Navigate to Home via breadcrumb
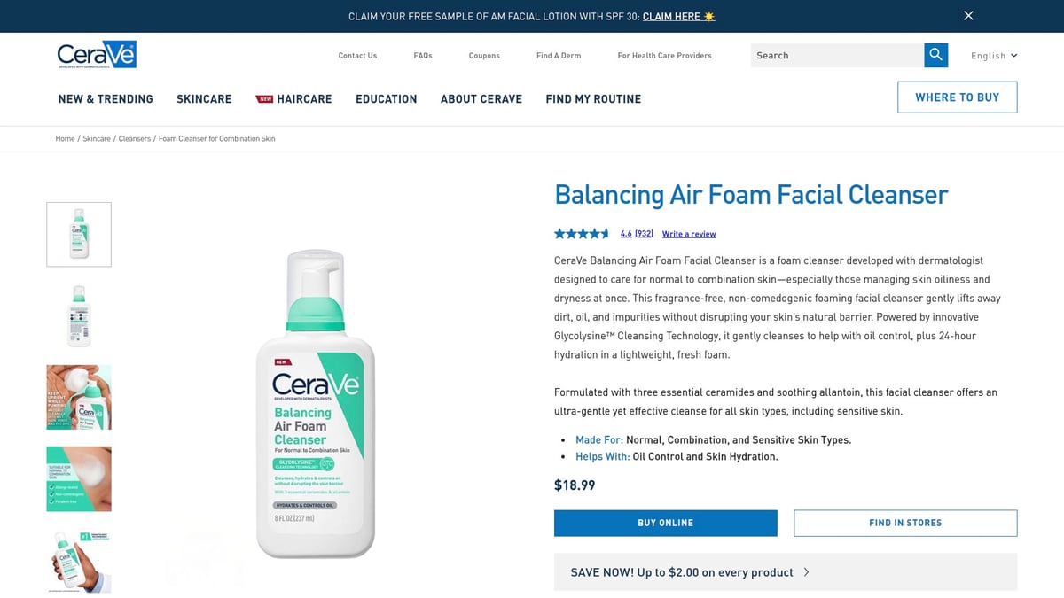Viewport: 1064px width, 598px height. point(65,138)
